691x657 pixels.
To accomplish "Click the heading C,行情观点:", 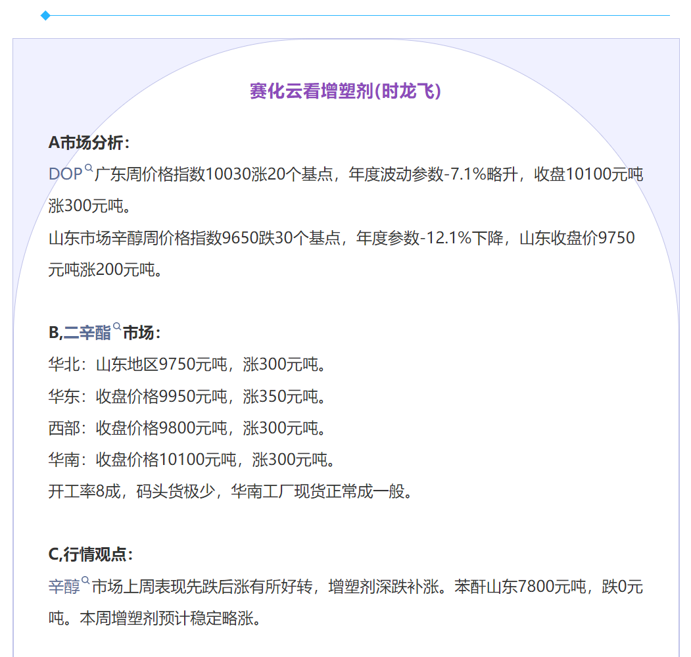I will pyautogui.click(x=91, y=554).
